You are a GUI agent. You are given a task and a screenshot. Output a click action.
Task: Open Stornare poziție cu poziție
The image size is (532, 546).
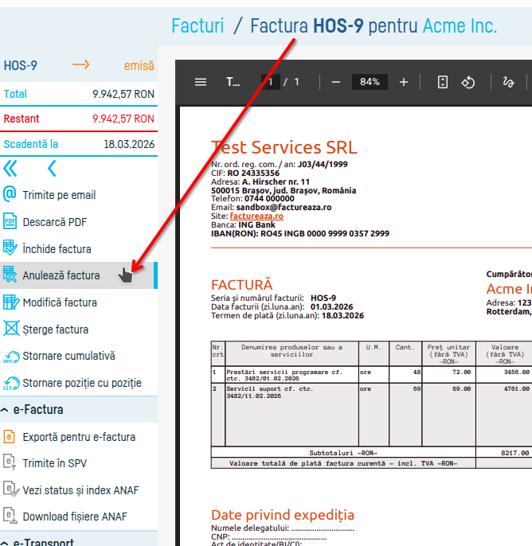point(81,383)
